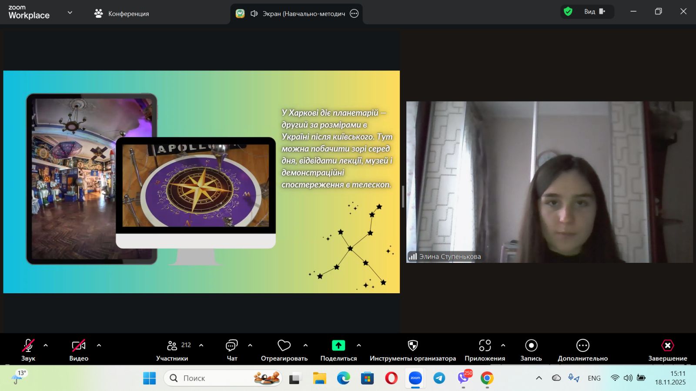Open Инструменты организатора shield icon

412,346
